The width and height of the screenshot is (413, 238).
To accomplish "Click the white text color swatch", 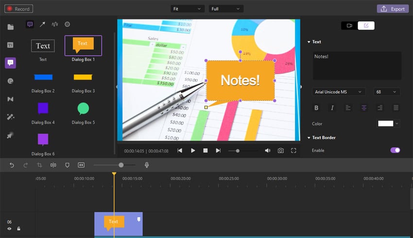I will pos(386,124).
